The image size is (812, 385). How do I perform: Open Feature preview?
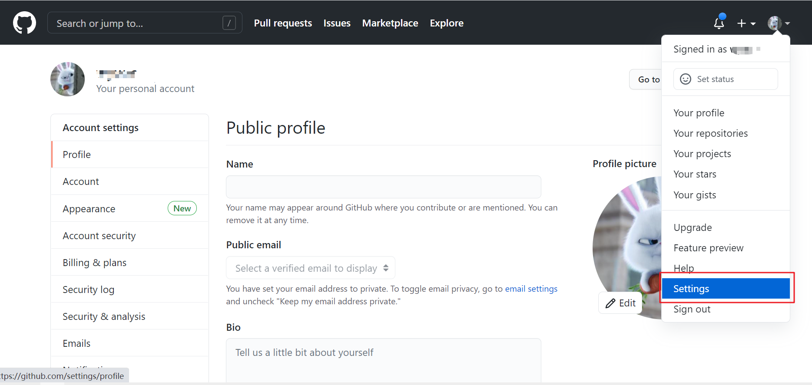click(x=726, y=248)
